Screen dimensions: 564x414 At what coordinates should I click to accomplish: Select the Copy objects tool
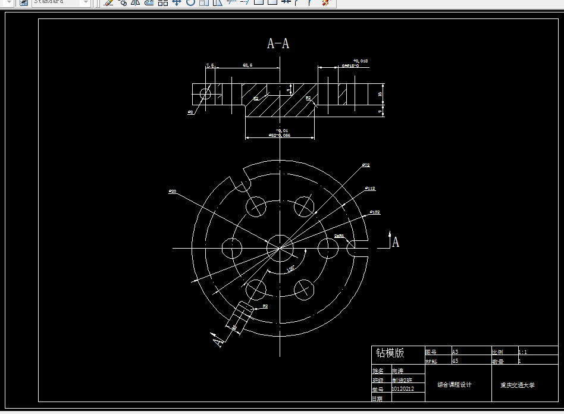(x=123, y=2)
